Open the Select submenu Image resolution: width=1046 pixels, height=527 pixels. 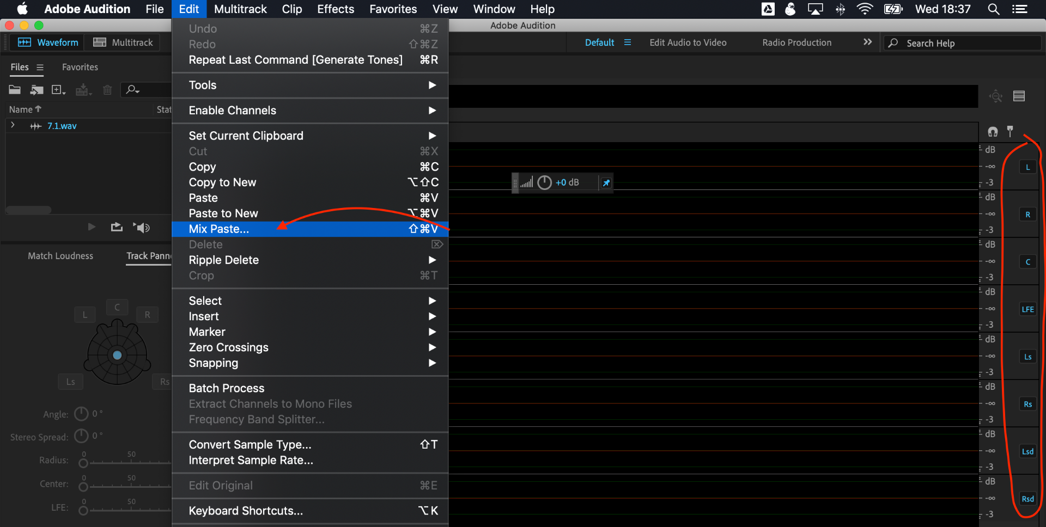point(310,301)
